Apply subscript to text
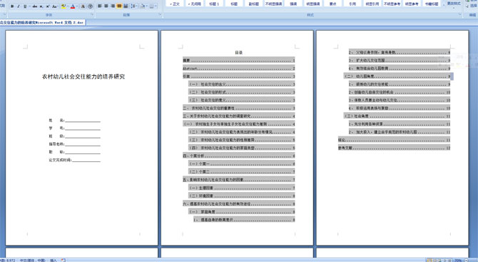 point(41,6)
